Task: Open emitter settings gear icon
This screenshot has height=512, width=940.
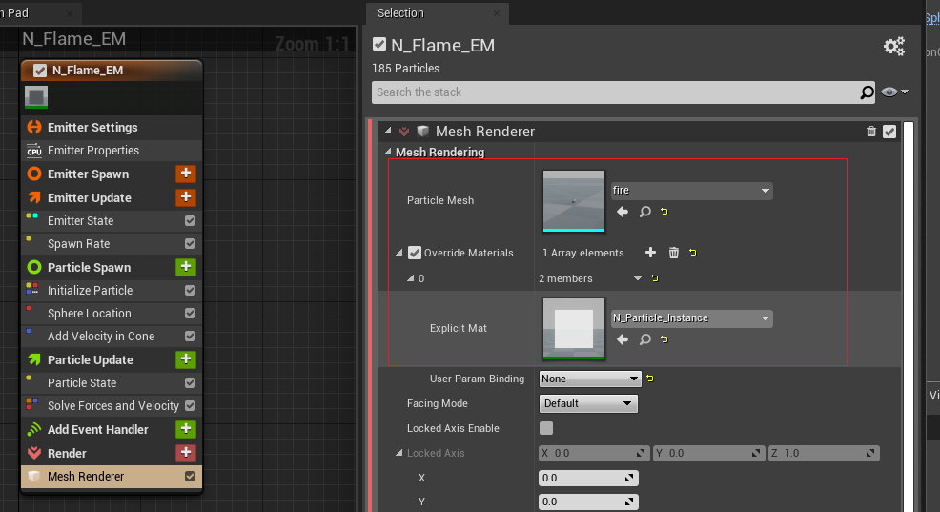Action: tap(894, 46)
